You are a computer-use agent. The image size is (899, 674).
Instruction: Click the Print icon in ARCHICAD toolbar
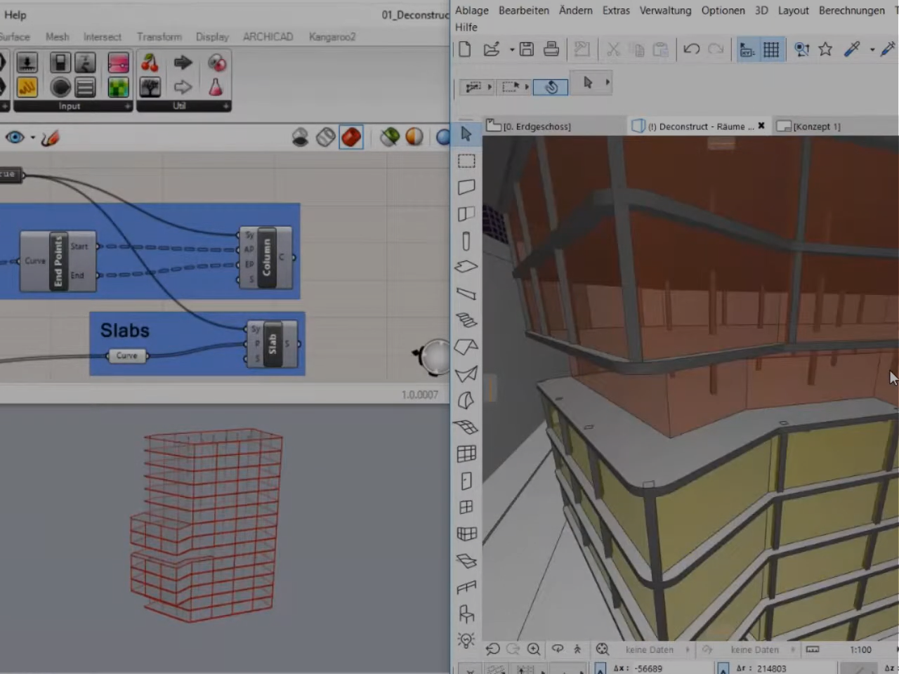point(551,49)
